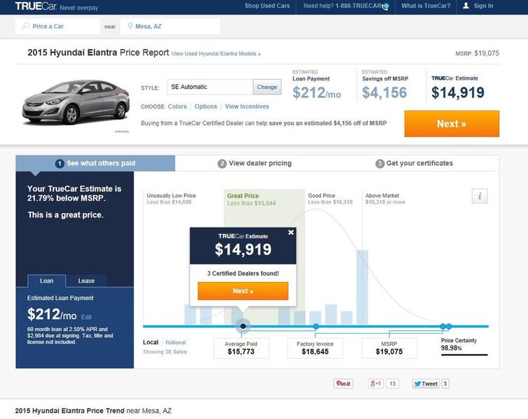Share via the Pin it button

tap(343, 383)
